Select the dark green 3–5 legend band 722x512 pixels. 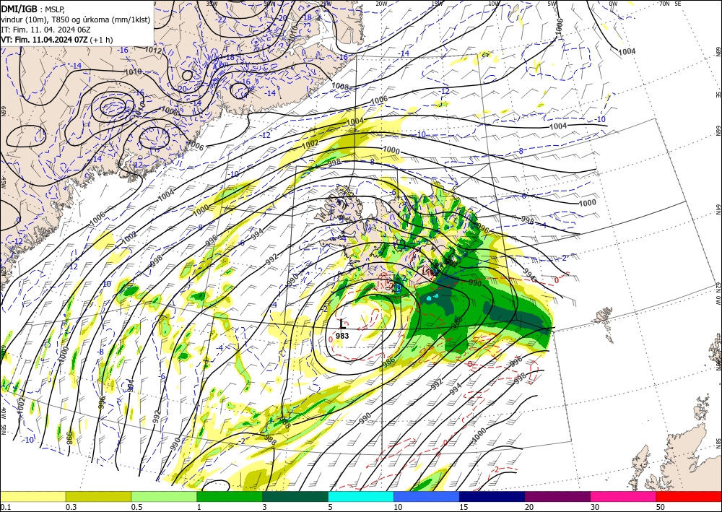[x=295, y=496]
